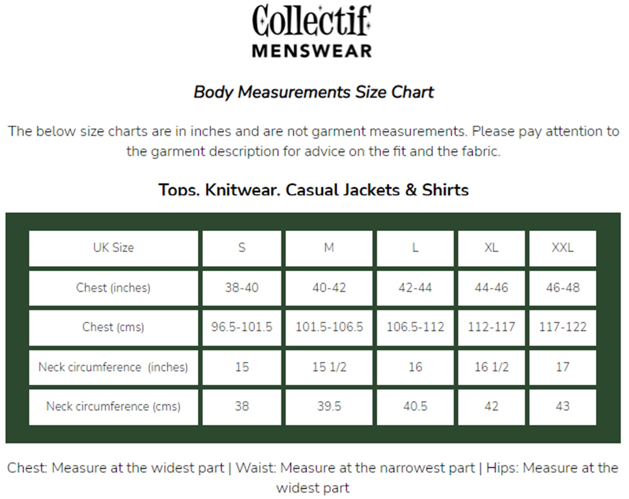629x499 pixels.
Task: Select Neck circumference (inches) row label
Action: click(114, 367)
